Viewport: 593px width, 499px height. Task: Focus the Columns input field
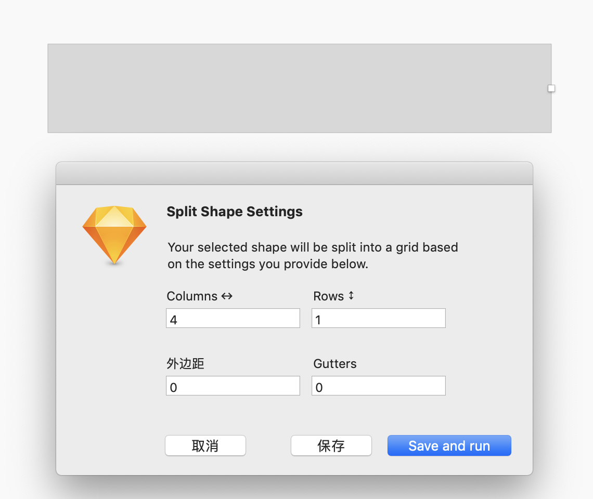tap(233, 318)
